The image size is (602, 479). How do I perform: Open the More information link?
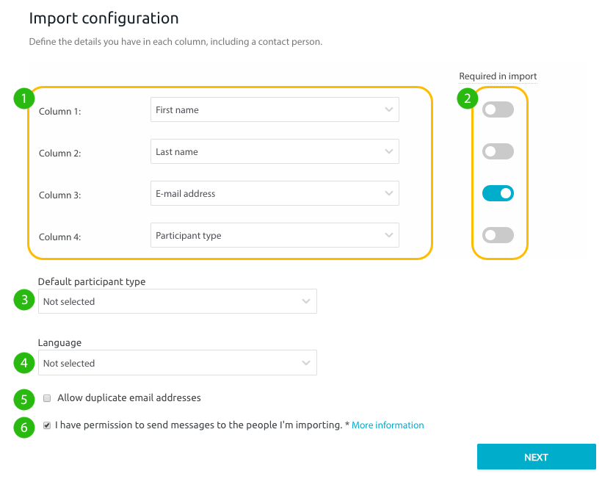pos(388,425)
